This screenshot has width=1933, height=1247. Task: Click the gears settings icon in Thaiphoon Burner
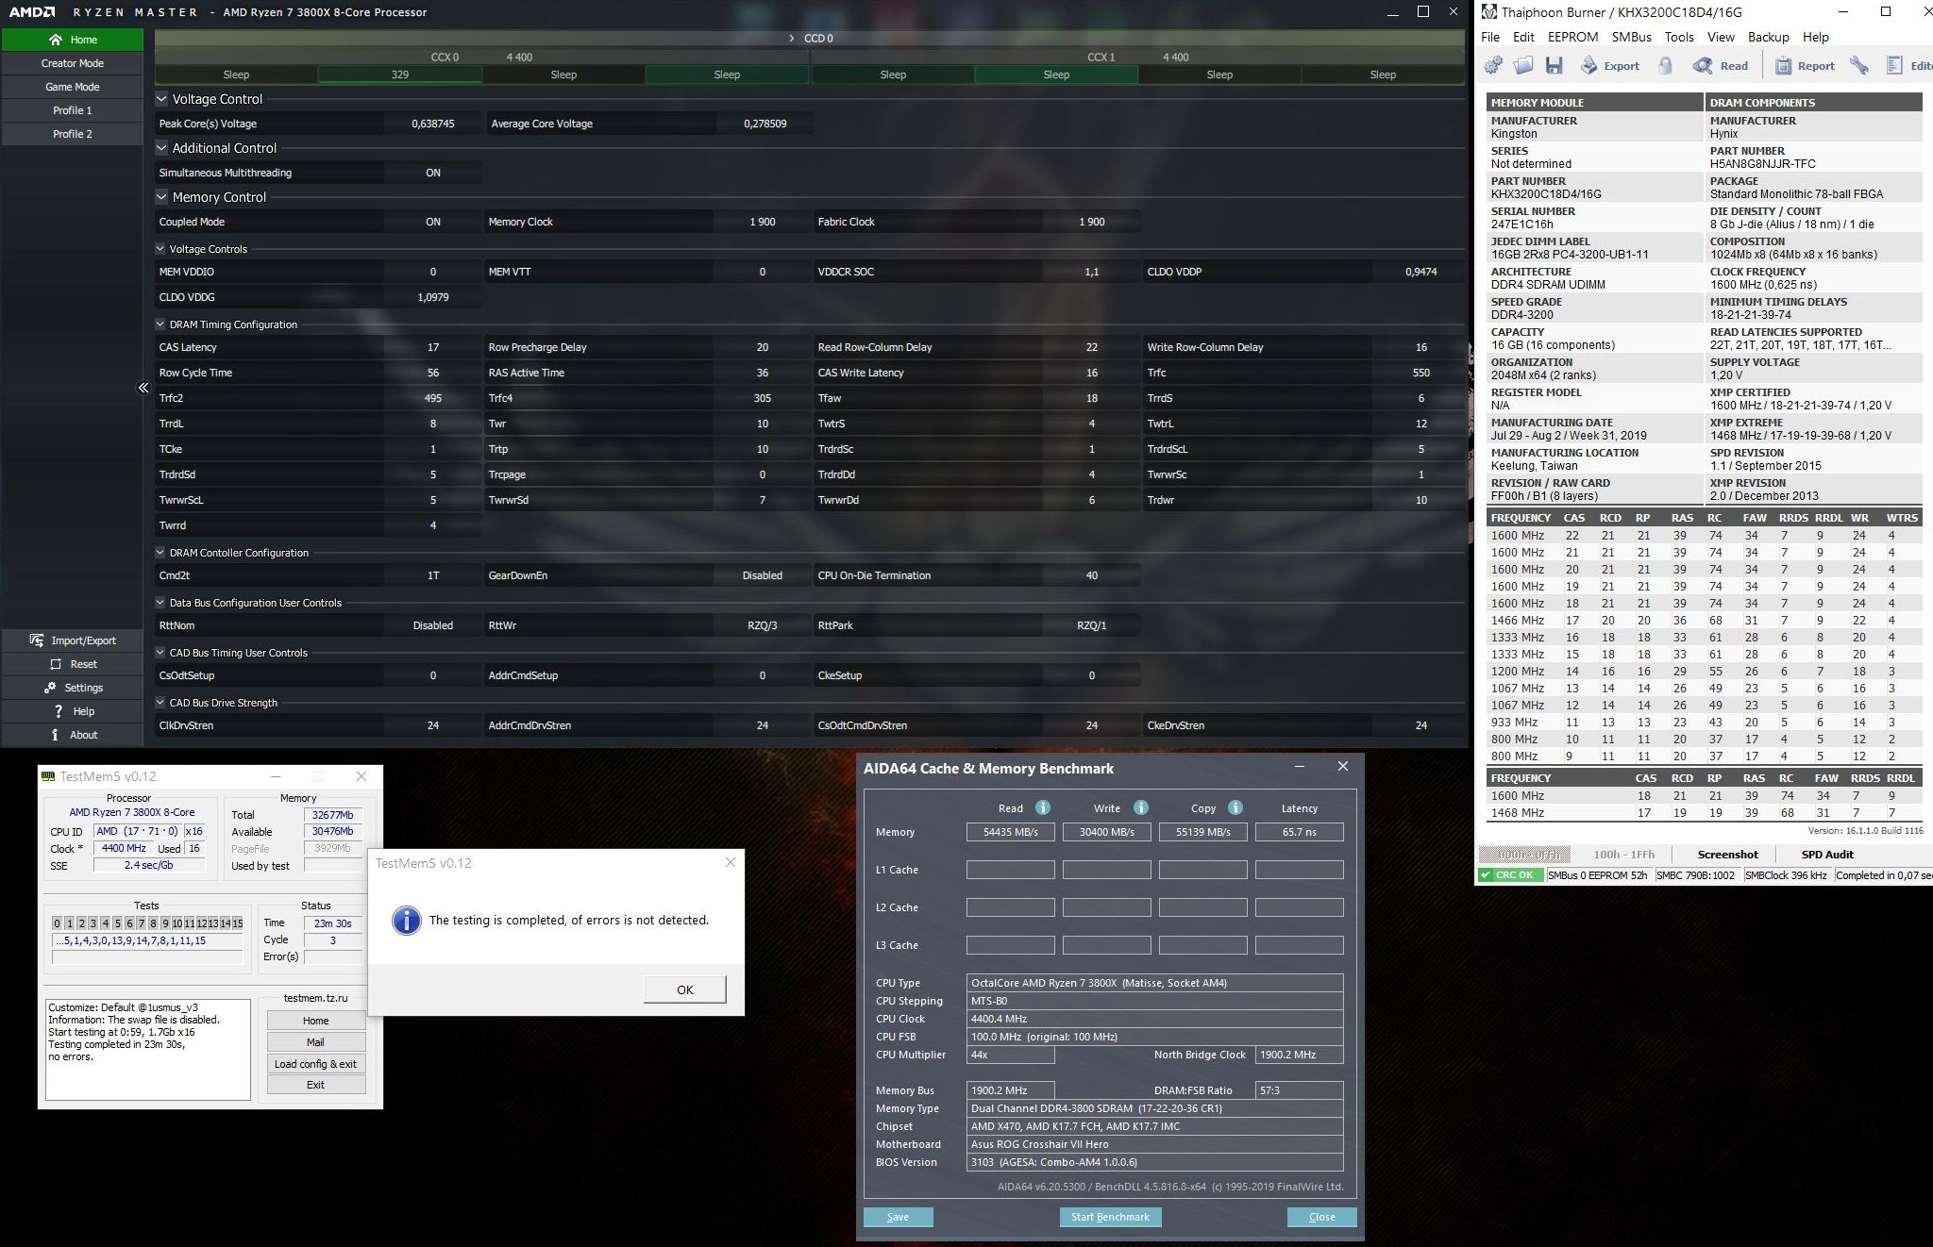(x=1493, y=65)
